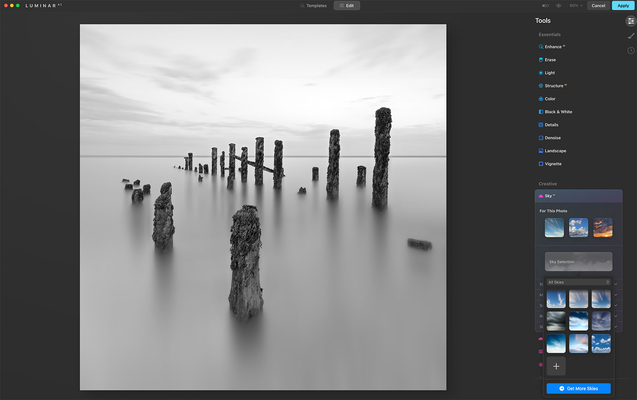Switch to the Templates tab
The height and width of the screenshot is (400, 637).
313,6
